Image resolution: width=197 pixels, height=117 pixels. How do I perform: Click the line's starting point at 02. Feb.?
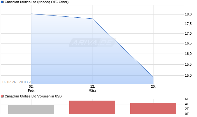[31, 14]
